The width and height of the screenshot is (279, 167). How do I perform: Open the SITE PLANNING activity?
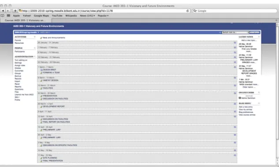(x=50, y=158)
